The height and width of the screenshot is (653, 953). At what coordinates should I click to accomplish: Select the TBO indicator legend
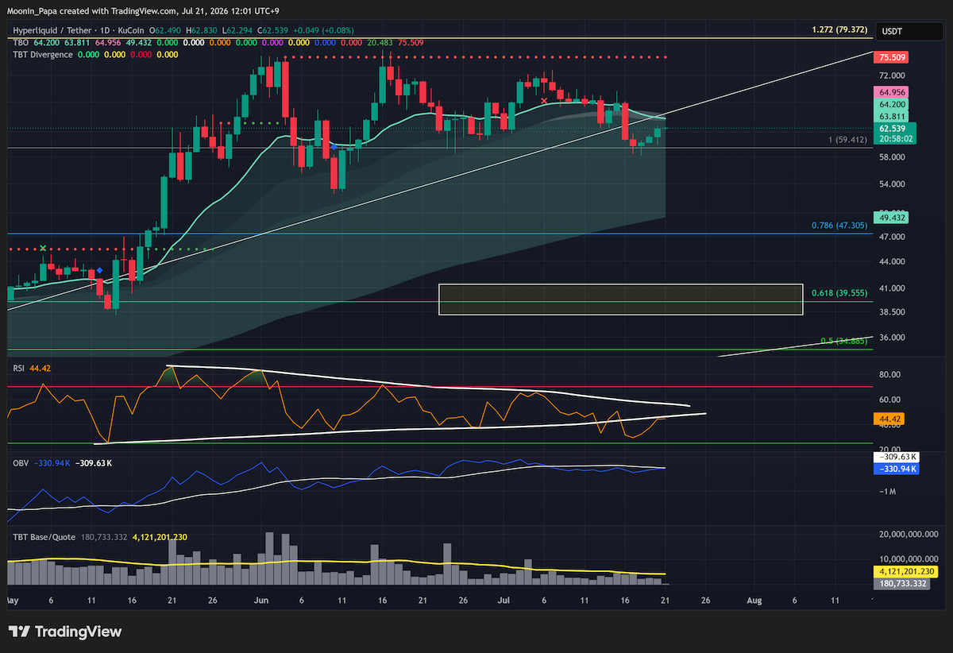[21, 42]
